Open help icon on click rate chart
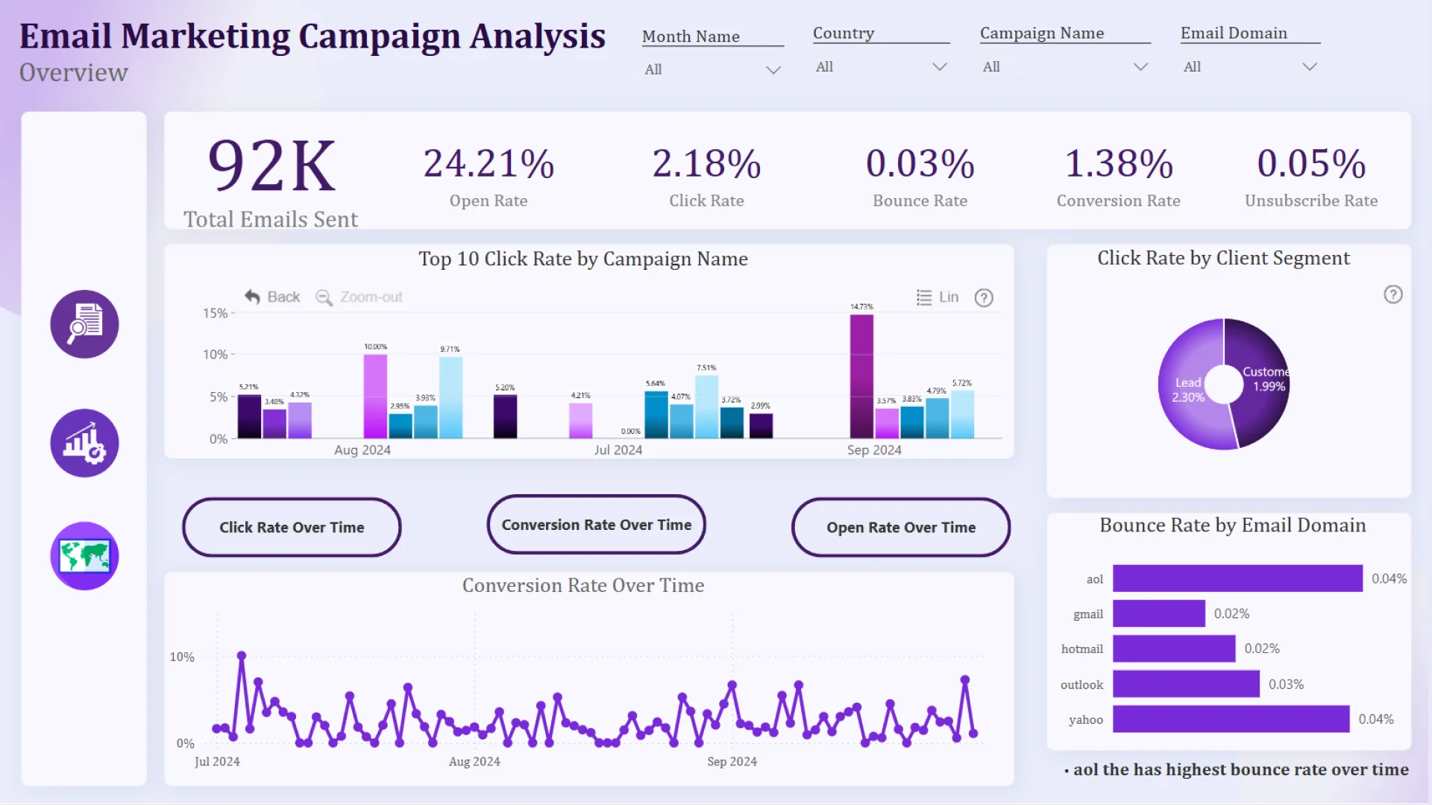The image size is (1432, 805). [984, 298]
